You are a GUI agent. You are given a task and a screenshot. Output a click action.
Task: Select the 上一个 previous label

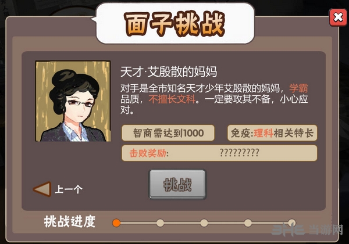[69, 189]
